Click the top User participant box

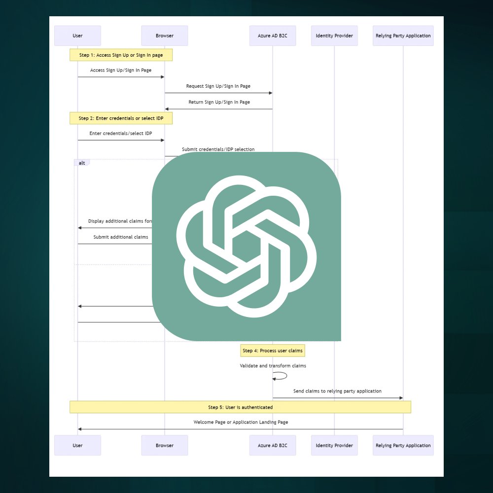pos(78,35)
